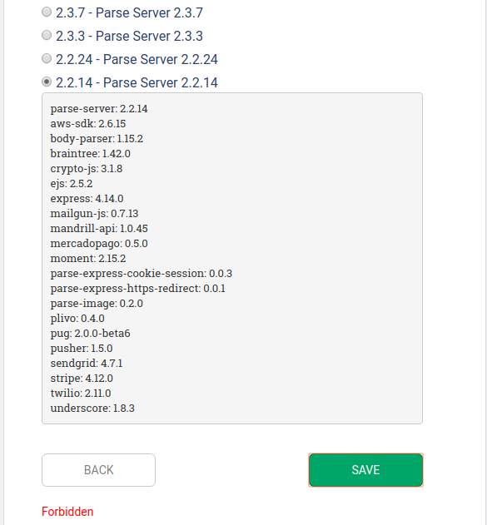
Task: Click the Parse Server 2.3.7 label
Action: click(x=129, y=12)
